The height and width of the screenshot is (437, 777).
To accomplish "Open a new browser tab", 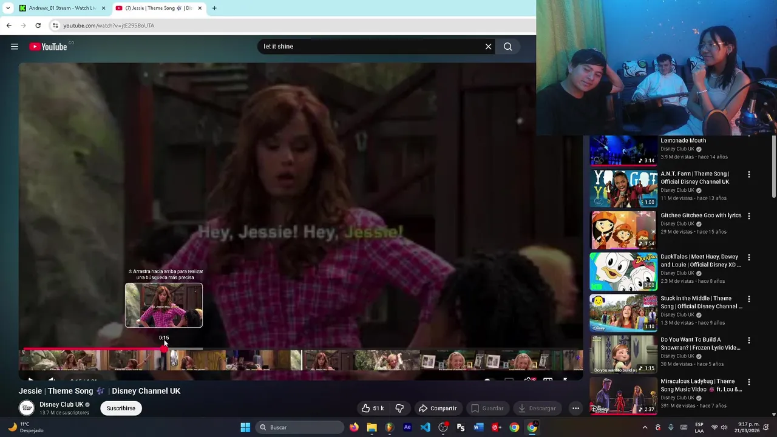I will pyautogui.click(x=214, y=8).
